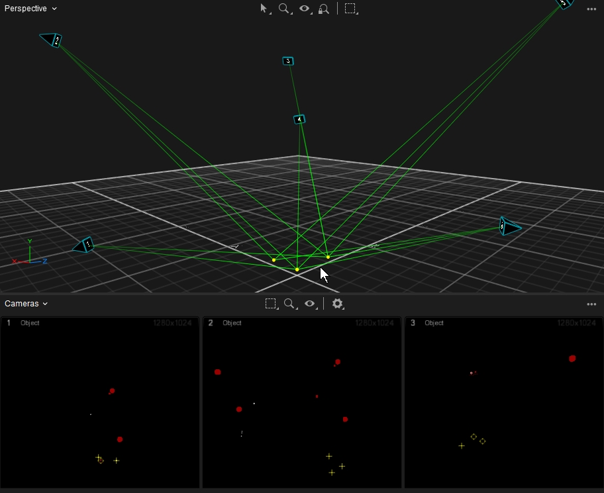604x493 pixels.
Task: Click the zoom magnifier in the perspective toolbar
Action: [x=284, y=9]
